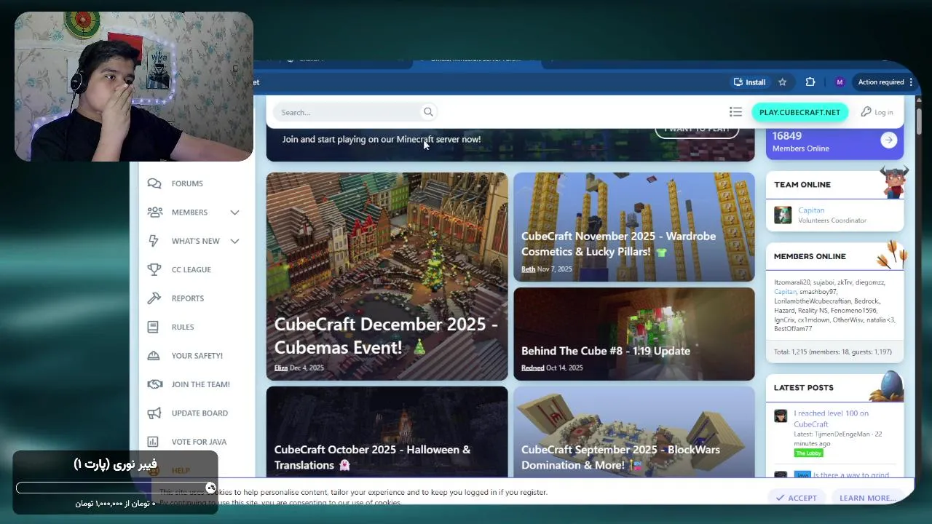Image resolution: width=932 pixels, height=524 pixels.
Task: Open browser extensions puzzle icon
Action: [810, 82]
